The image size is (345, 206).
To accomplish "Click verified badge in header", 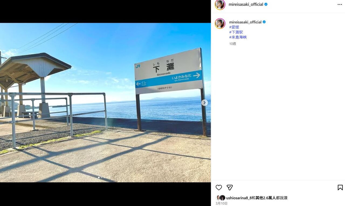I will pos(266,5).
